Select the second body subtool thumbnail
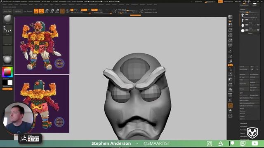The image size is (264, 148). click(243, 20)
